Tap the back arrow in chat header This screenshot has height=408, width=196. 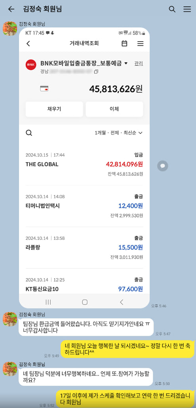pyautogui.click(x=11, y=9)
